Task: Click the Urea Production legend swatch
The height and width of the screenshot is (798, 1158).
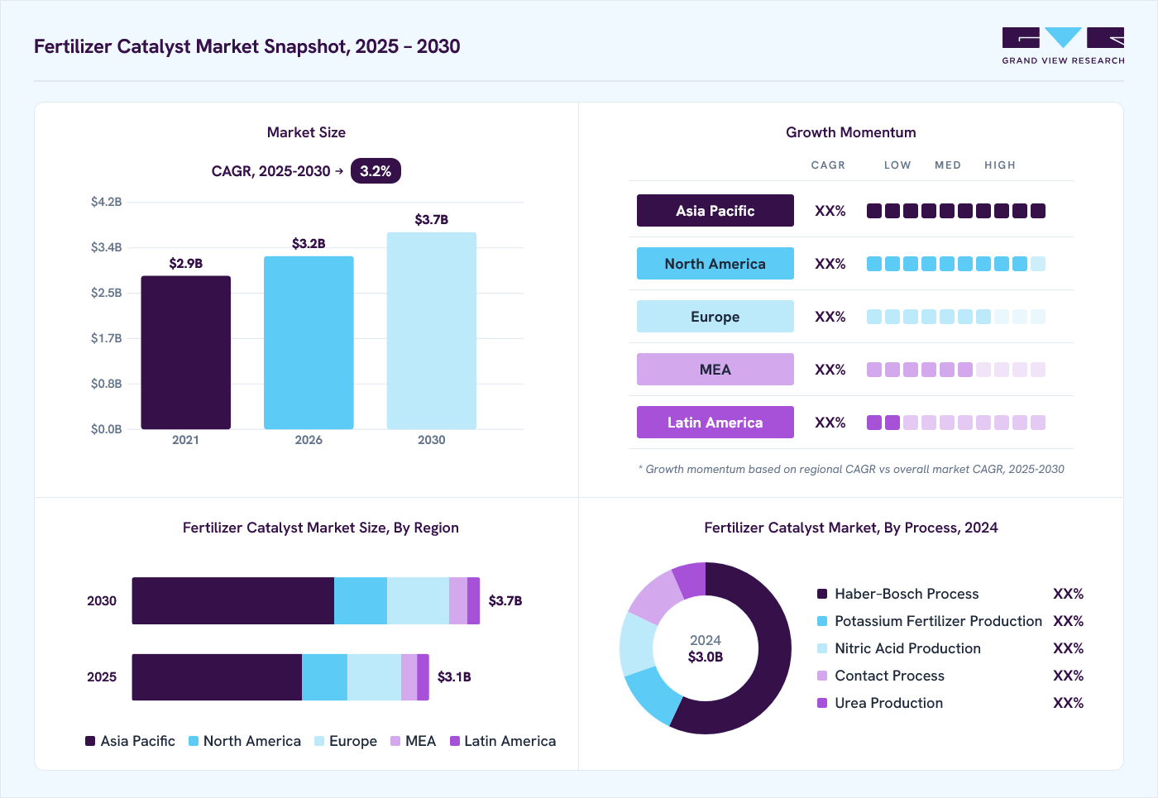Action: [x=822, y=703]
